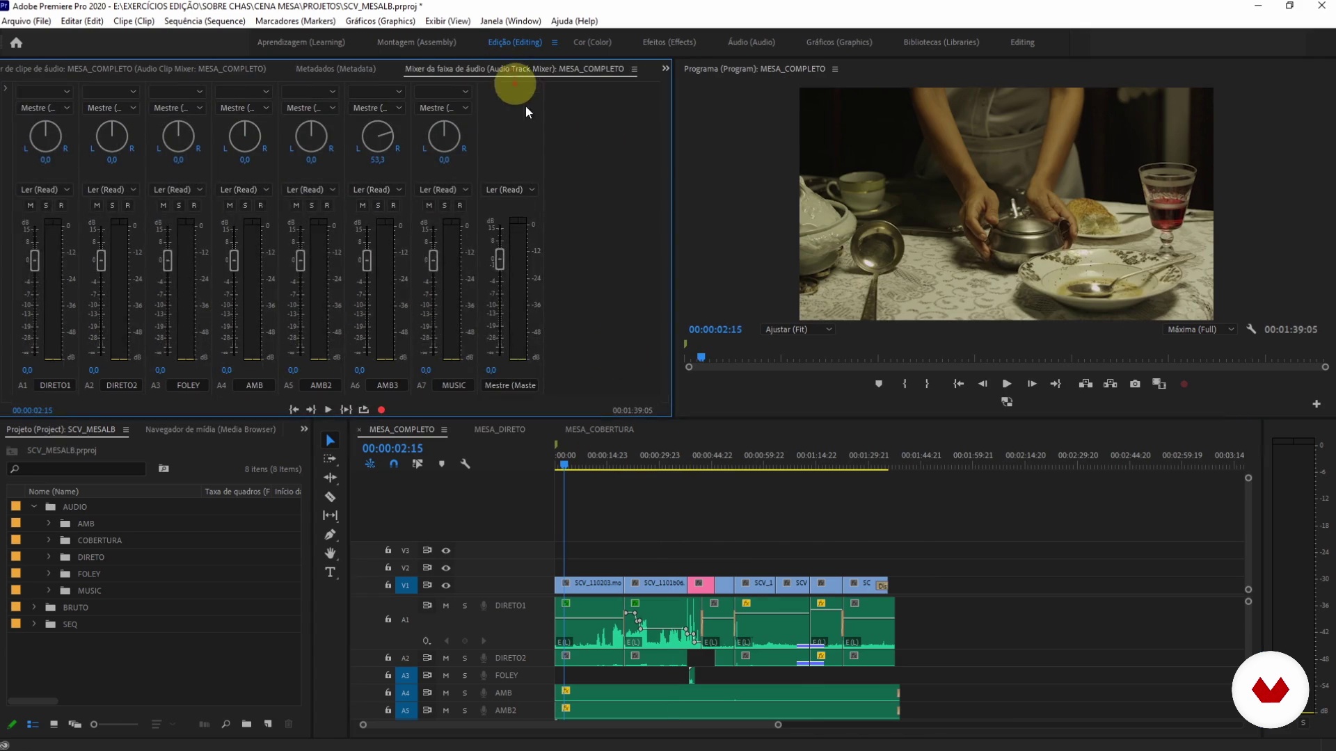This screenshot has height=751, width=1336.
Task: Open the timeline wrench display settings
Action: (x=466, y=464)
